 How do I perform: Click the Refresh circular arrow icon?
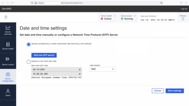(x=183, y=19)
